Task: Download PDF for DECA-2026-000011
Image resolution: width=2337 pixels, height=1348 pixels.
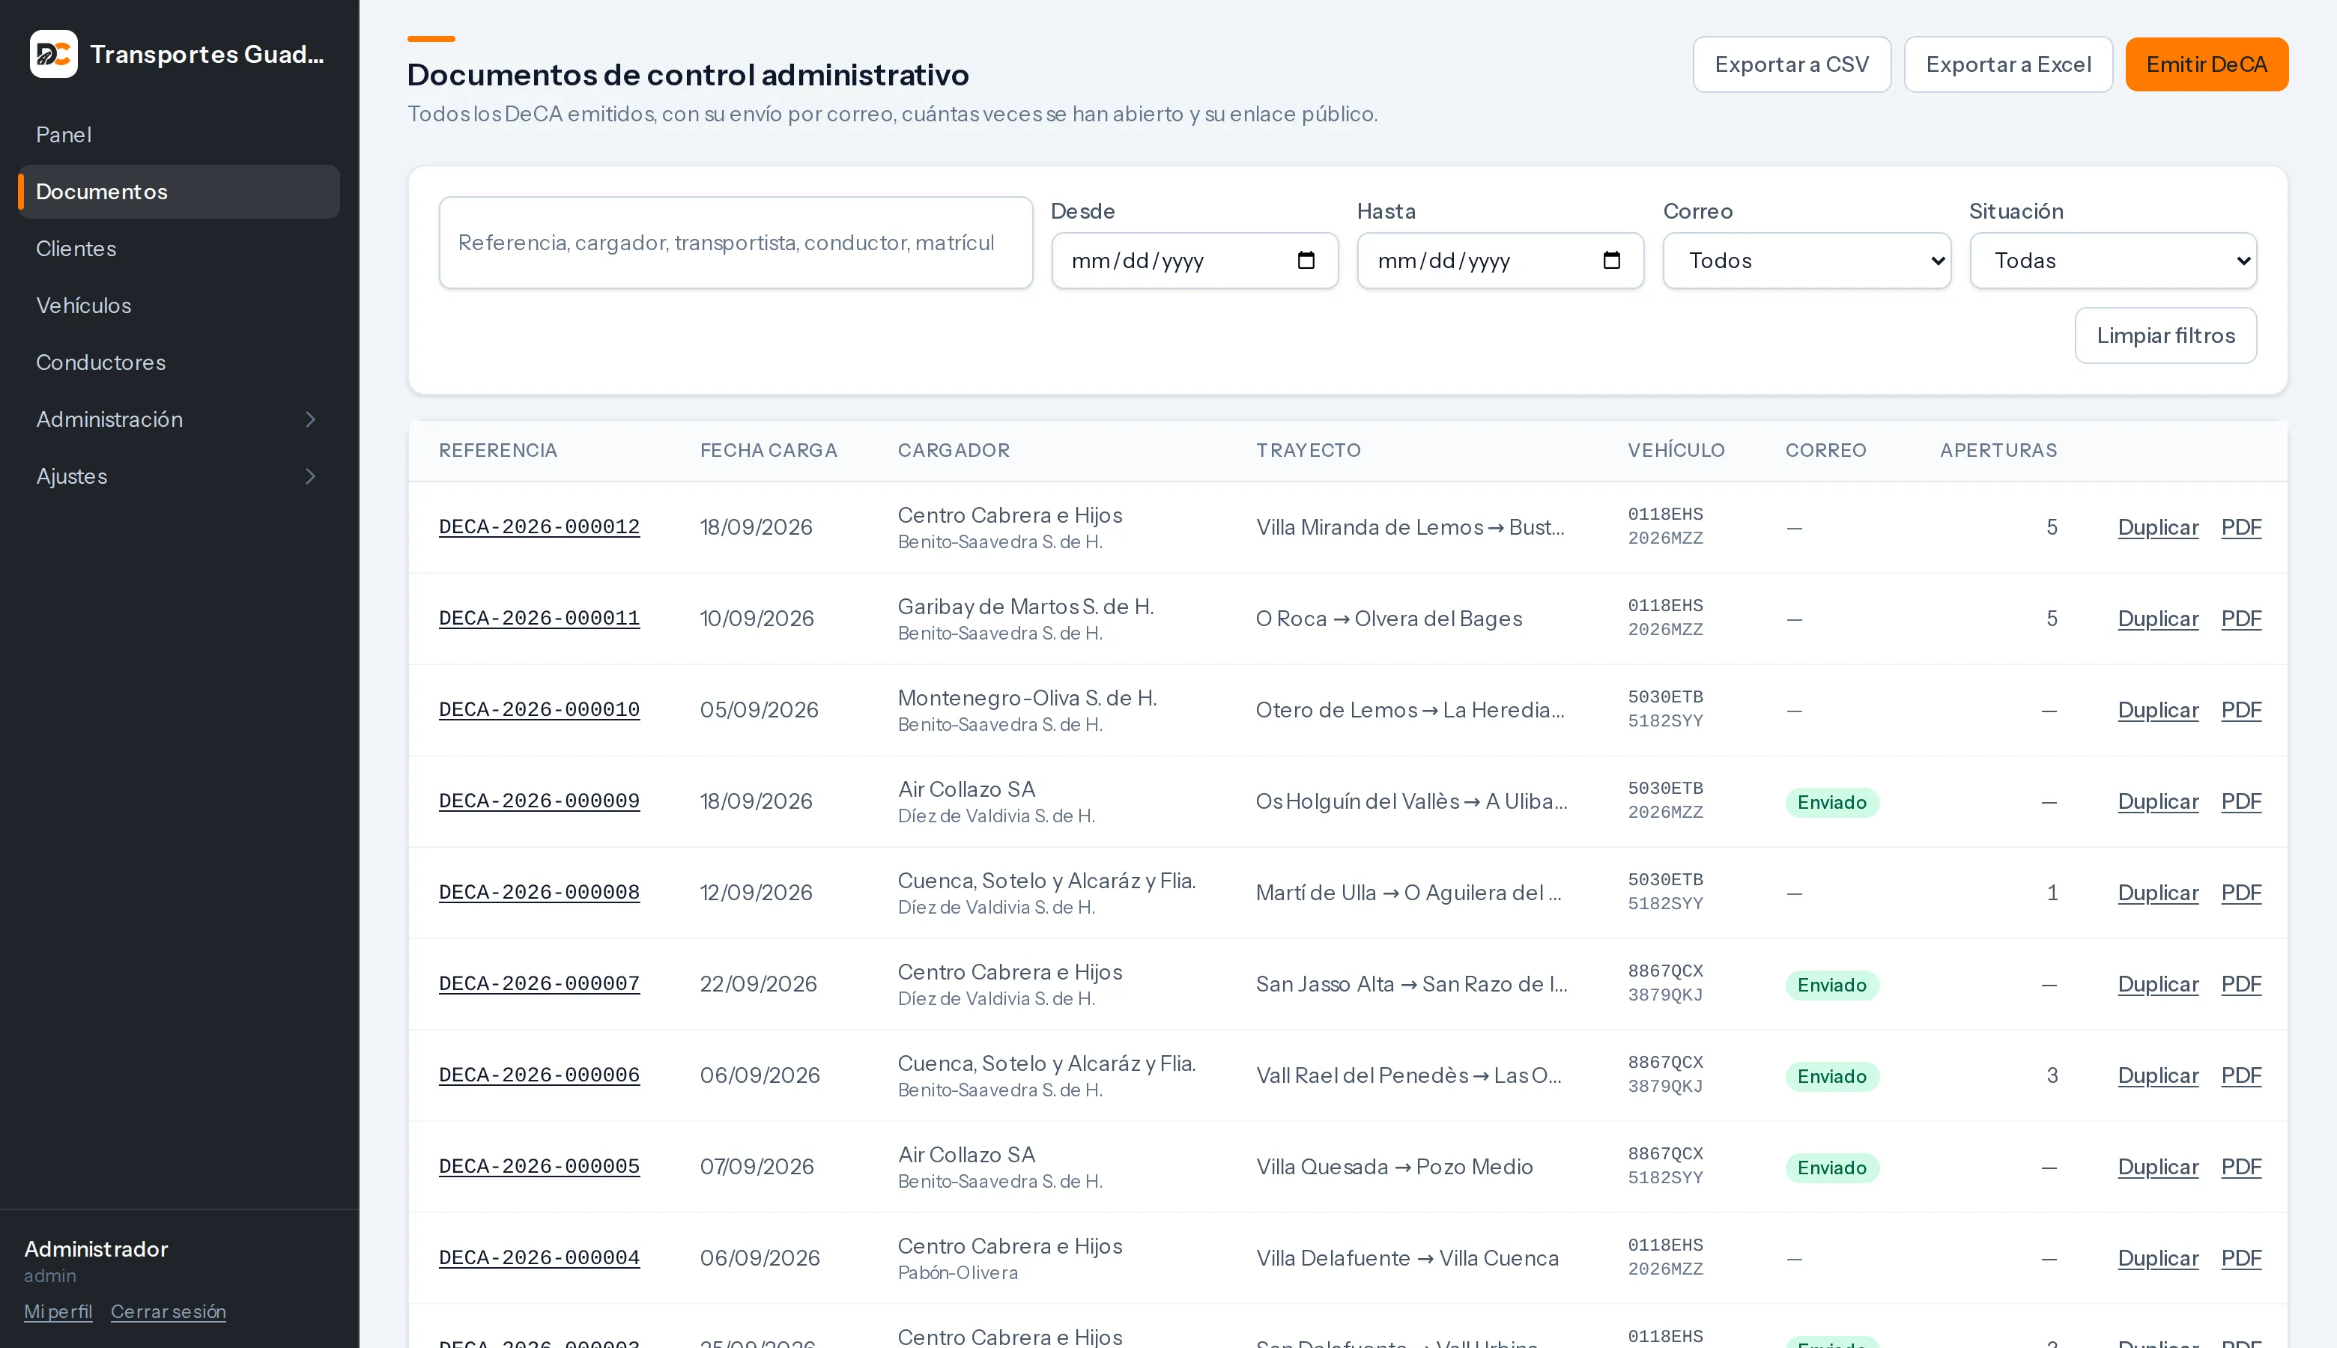Action: point(2240,619)
